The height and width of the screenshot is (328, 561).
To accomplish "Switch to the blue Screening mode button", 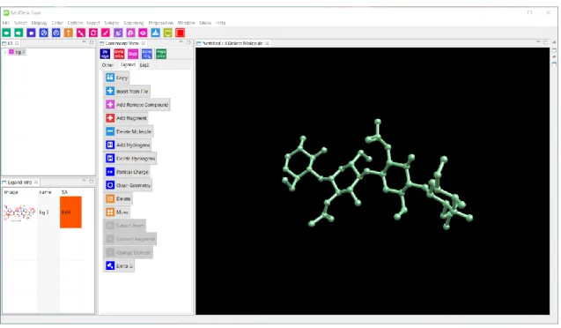I will click(x=147, y=54).
